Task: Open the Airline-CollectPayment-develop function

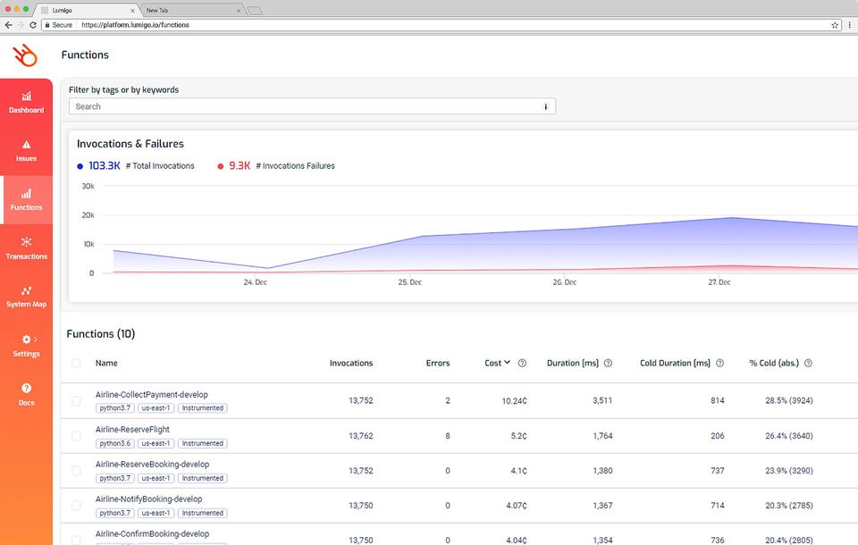Action: pos(152,395)
